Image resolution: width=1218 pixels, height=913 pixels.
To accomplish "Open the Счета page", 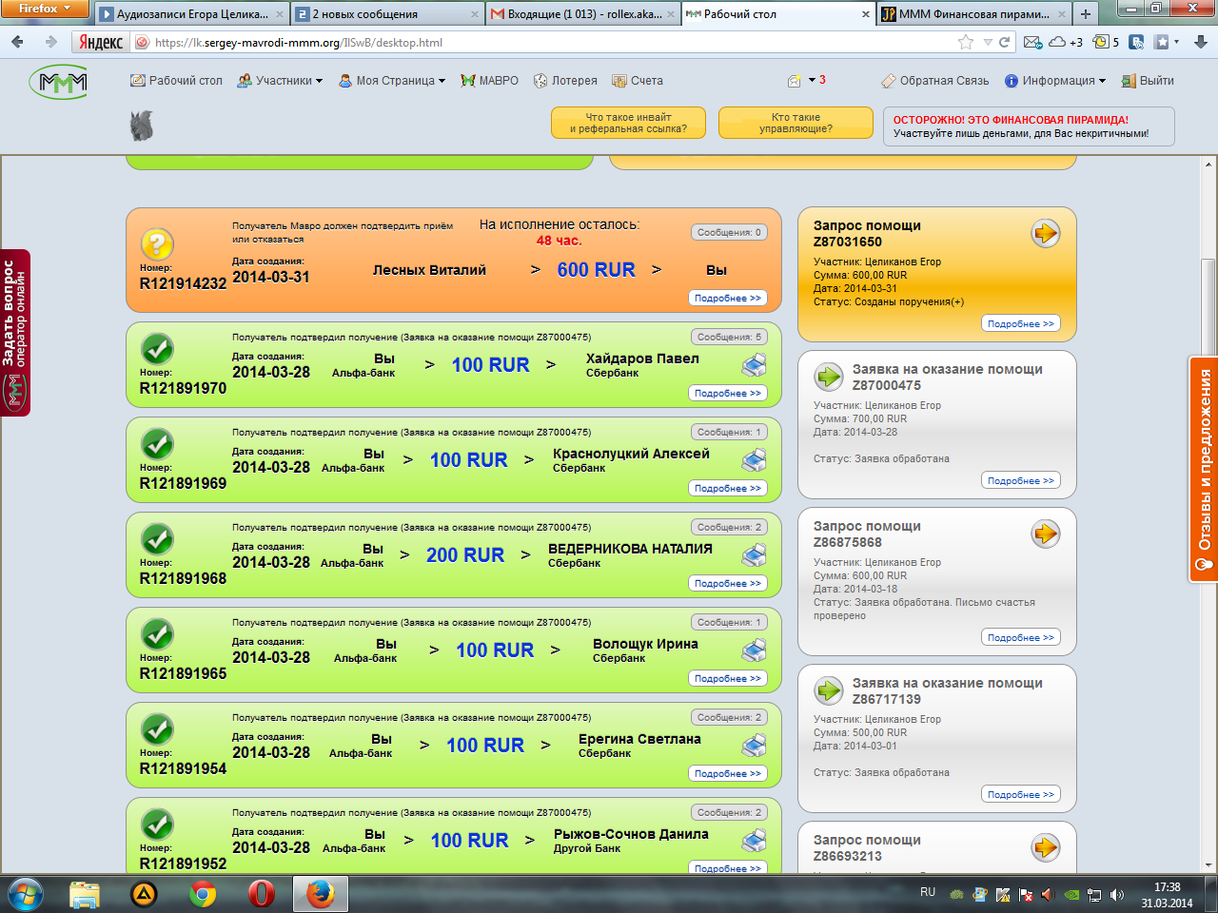I will point(638,81).
